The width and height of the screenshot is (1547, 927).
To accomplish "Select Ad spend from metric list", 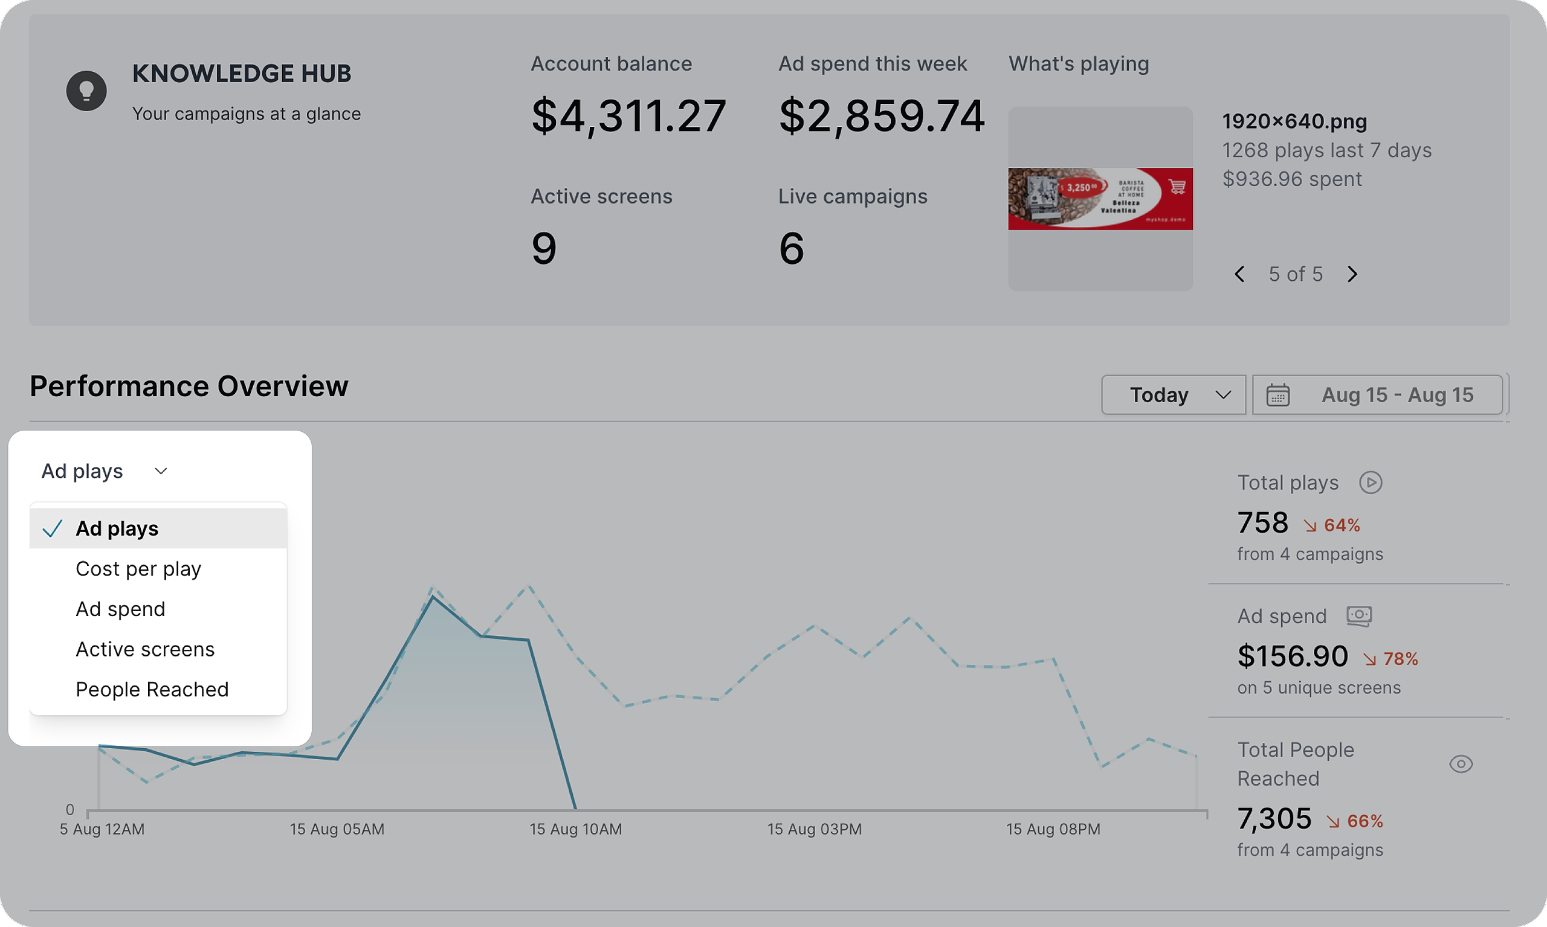I will (x=121, y=609).
